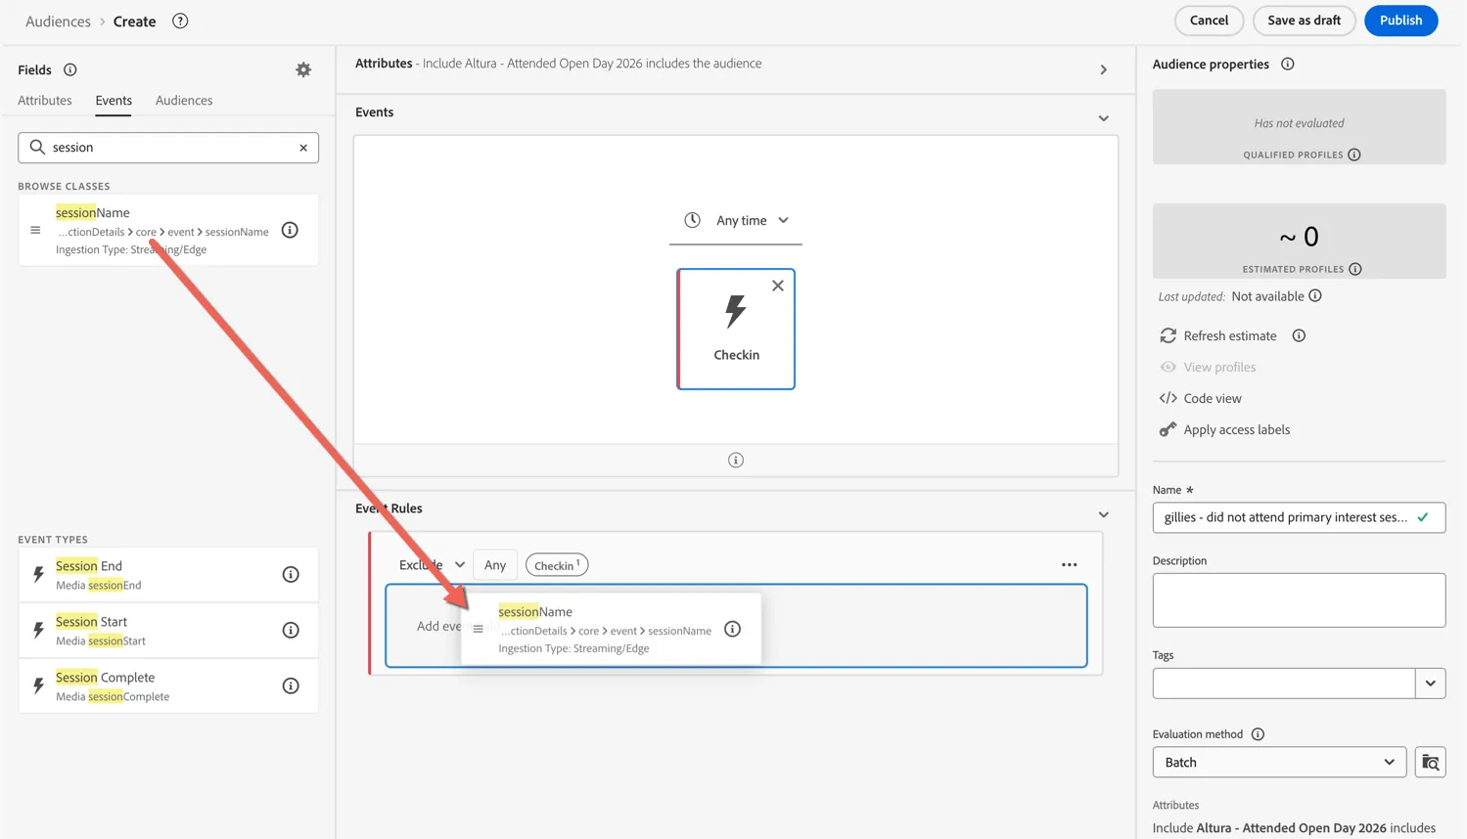The width and height of the screenshot is (1467, 839).
Task: Switch to the Audiences fields tab
Action: pyautogui.click(x=184, y=100)
